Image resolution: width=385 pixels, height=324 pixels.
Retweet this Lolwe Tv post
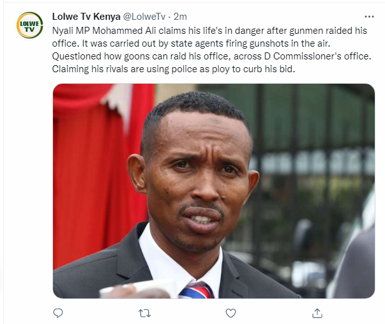[x=144, y=313]
